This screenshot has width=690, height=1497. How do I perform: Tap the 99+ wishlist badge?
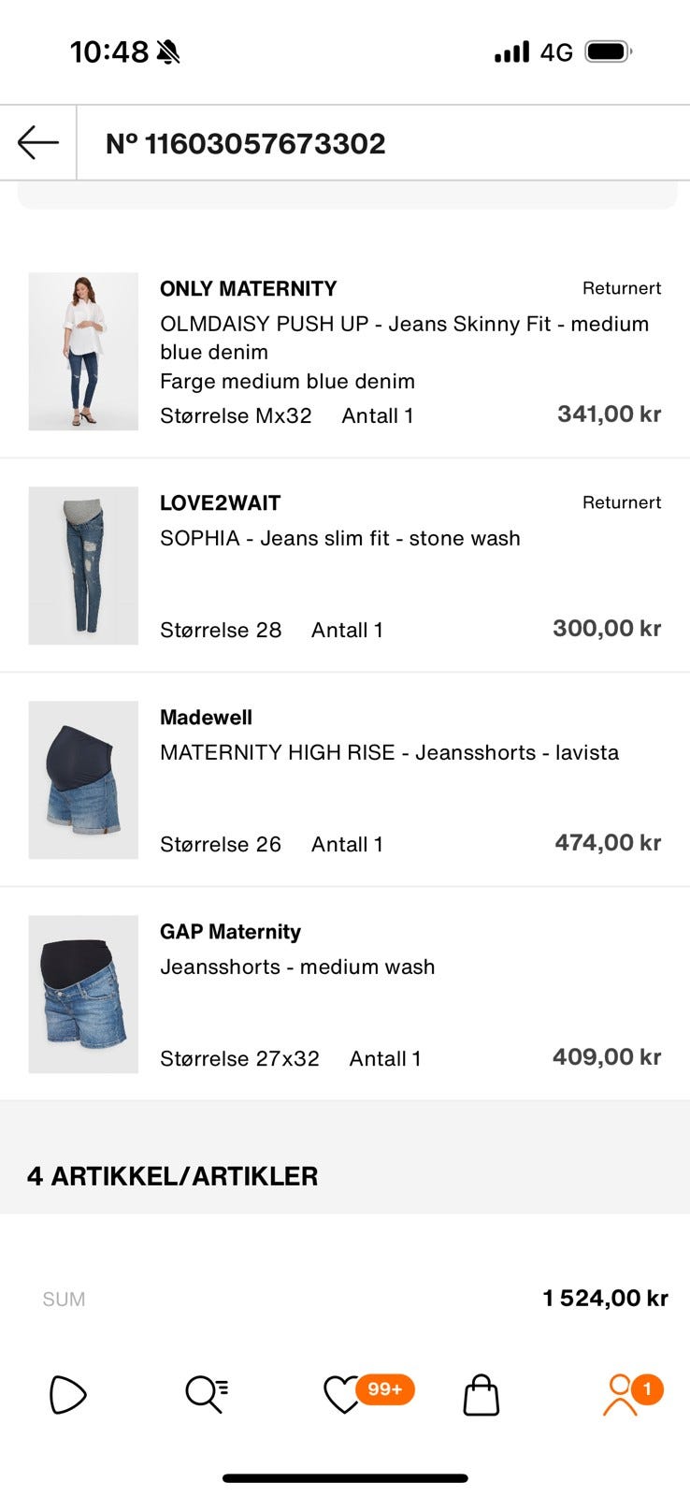[385, 1388]
